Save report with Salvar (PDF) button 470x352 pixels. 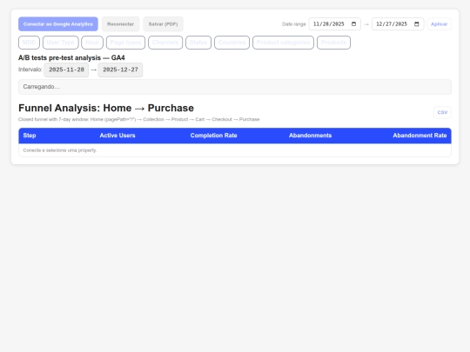(x=163, y=24)
